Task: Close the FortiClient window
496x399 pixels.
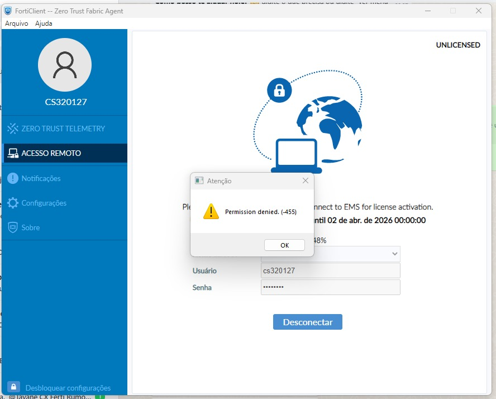Action: (x=479, y=11)
